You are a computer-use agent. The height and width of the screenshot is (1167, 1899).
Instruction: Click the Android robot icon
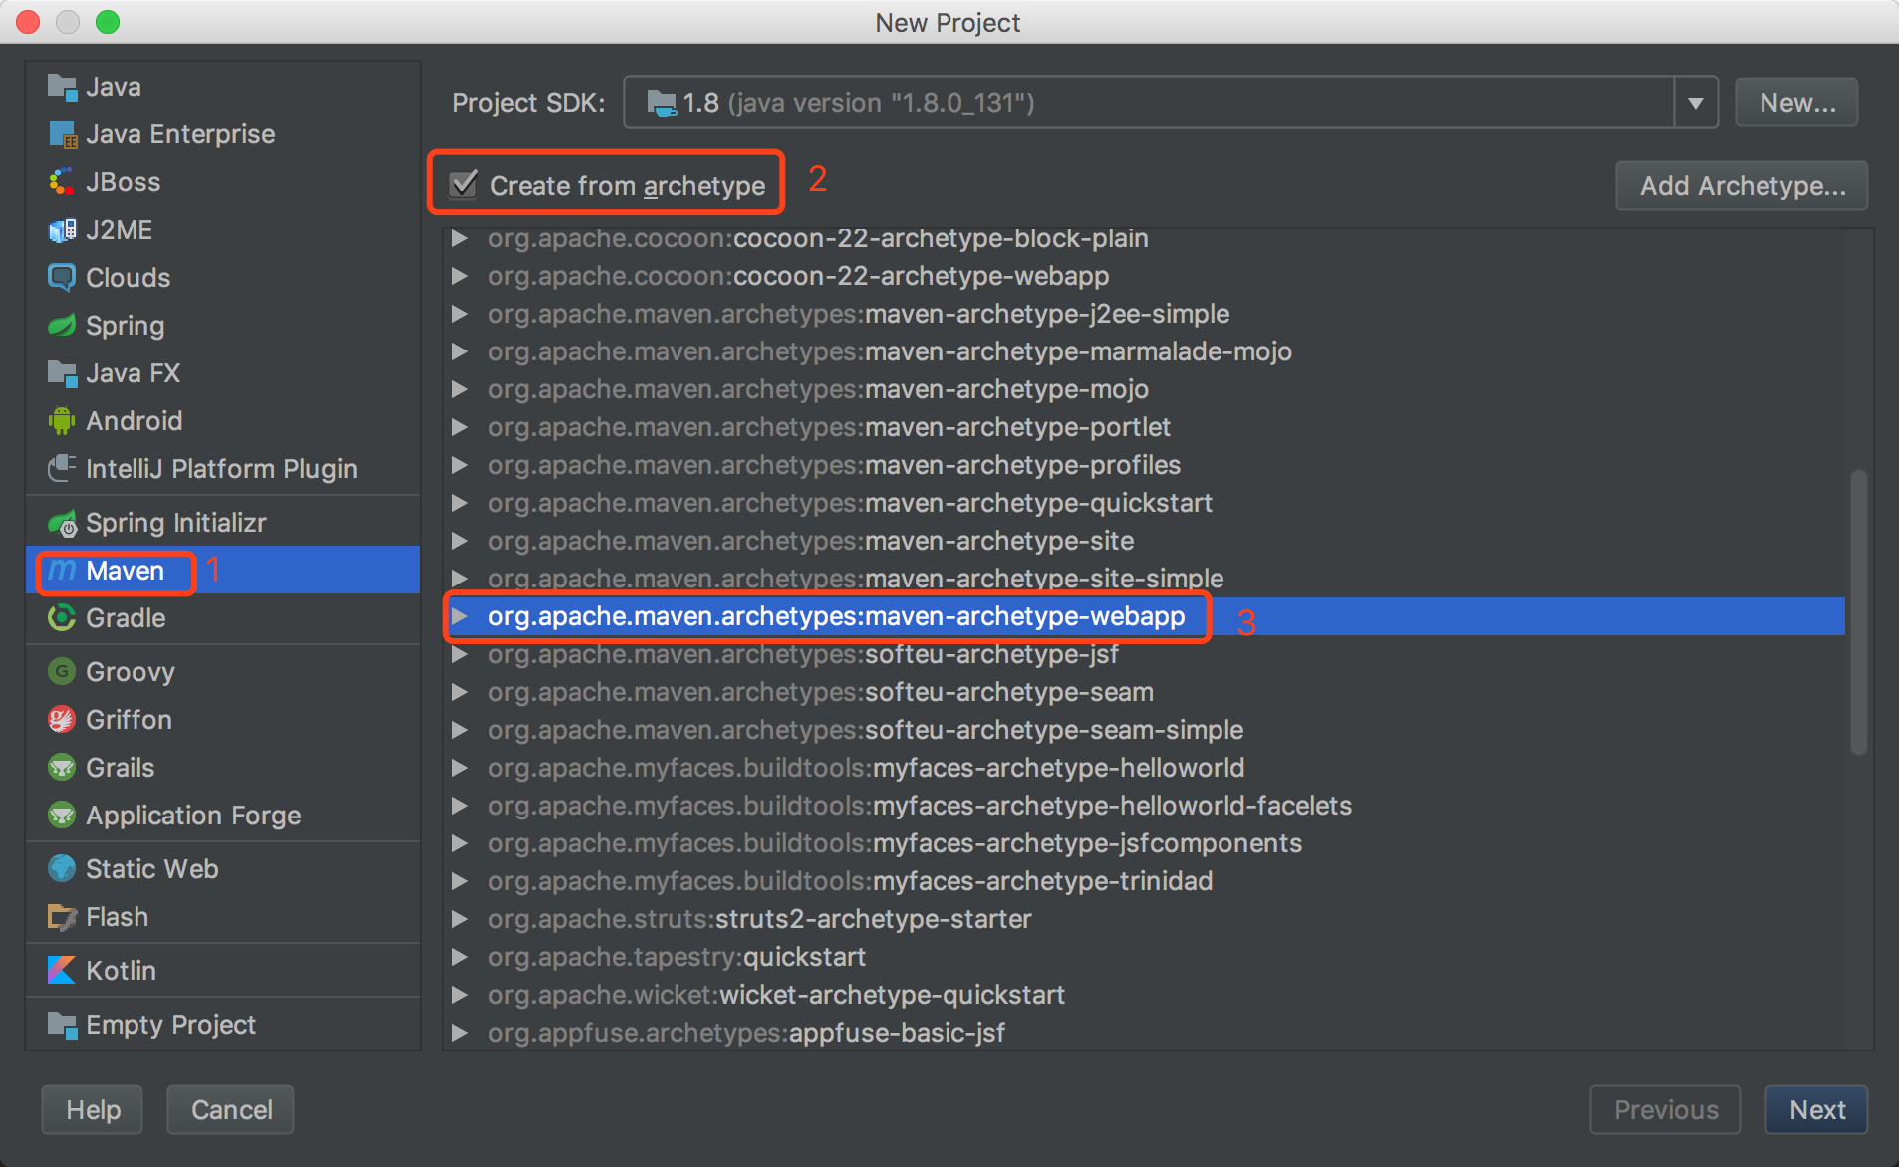[x=62, y=421]
